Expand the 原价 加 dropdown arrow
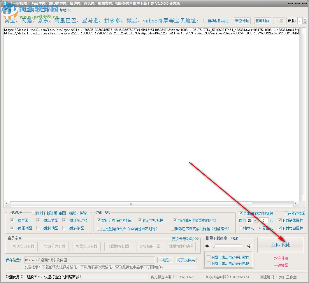 (255, 221)
